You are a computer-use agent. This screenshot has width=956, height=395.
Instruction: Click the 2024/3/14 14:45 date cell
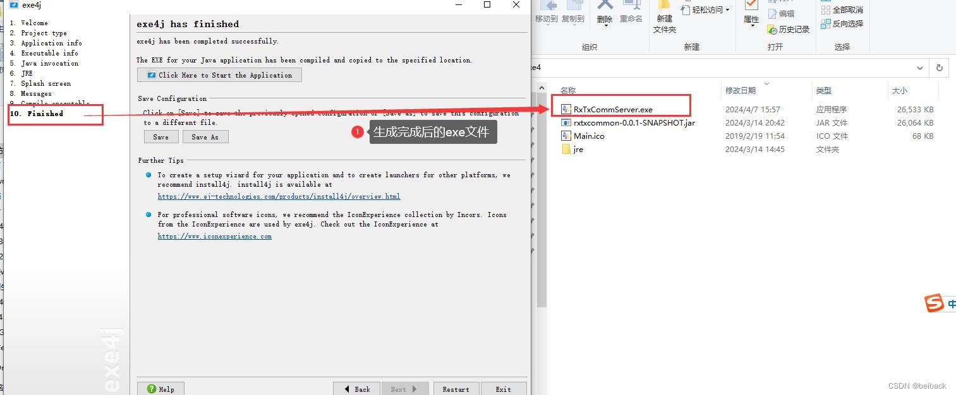click(755, 149)
